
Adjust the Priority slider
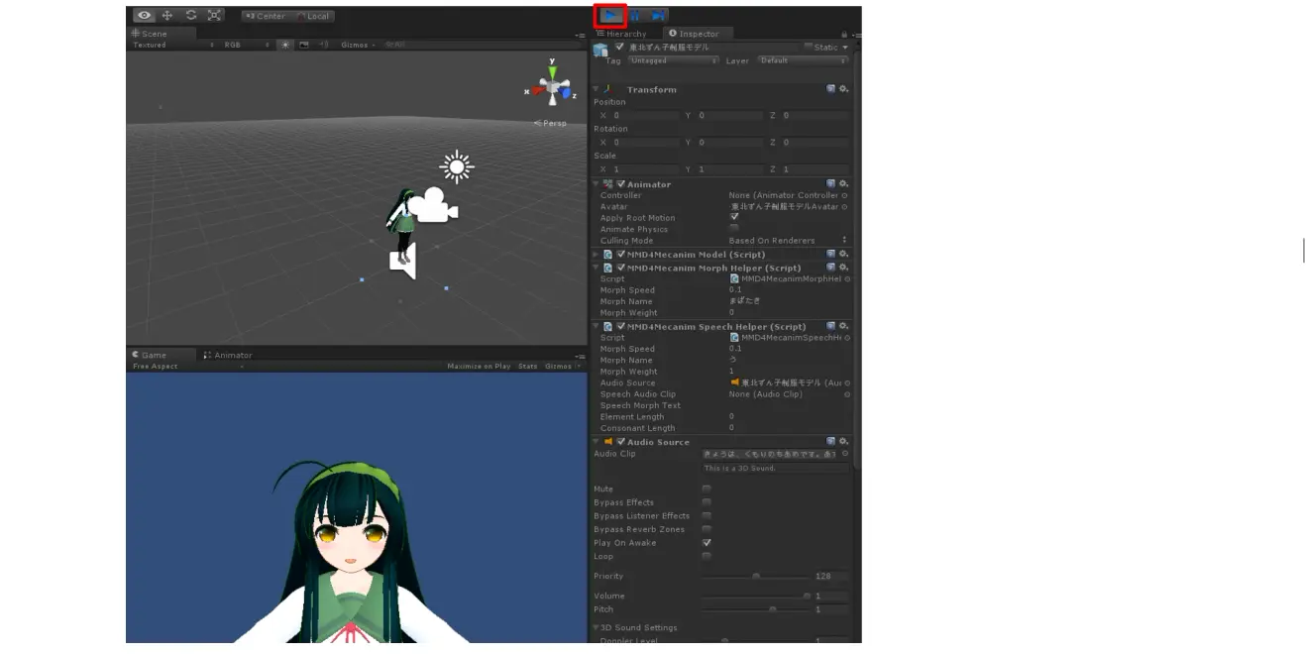756,576
